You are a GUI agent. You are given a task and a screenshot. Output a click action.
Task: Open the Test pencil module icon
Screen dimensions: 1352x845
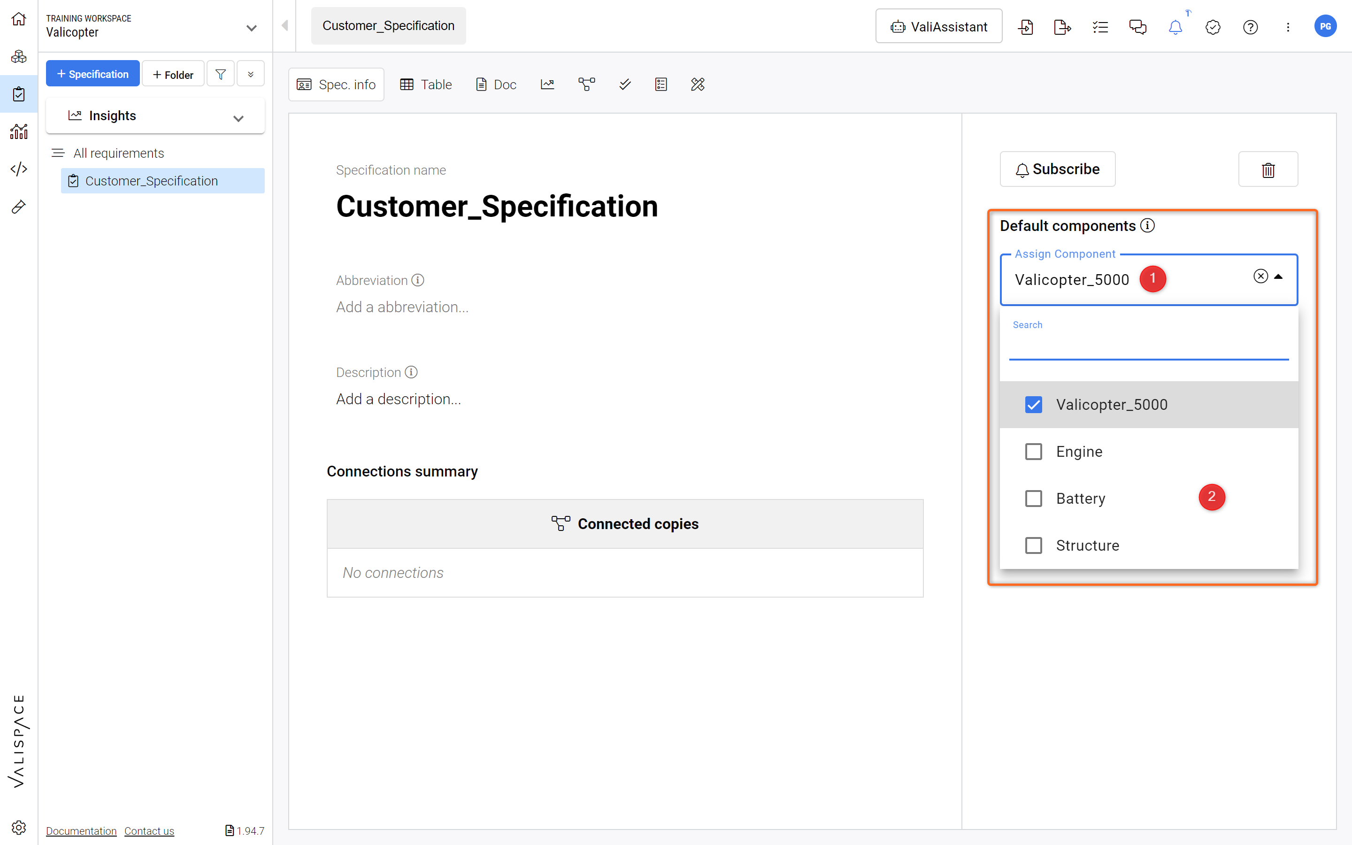[18, 207]
